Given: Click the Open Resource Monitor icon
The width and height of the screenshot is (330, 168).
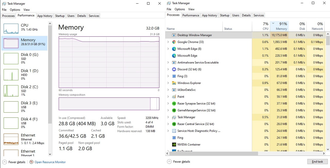Looking at the screenshot, I should point(31,162).
